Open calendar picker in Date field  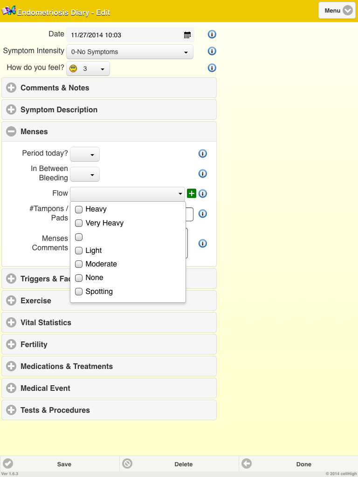click(187, 35)
